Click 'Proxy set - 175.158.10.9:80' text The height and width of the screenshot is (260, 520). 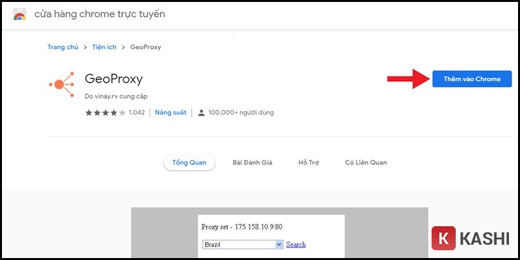pyautogui.click(x=242, y=227)
